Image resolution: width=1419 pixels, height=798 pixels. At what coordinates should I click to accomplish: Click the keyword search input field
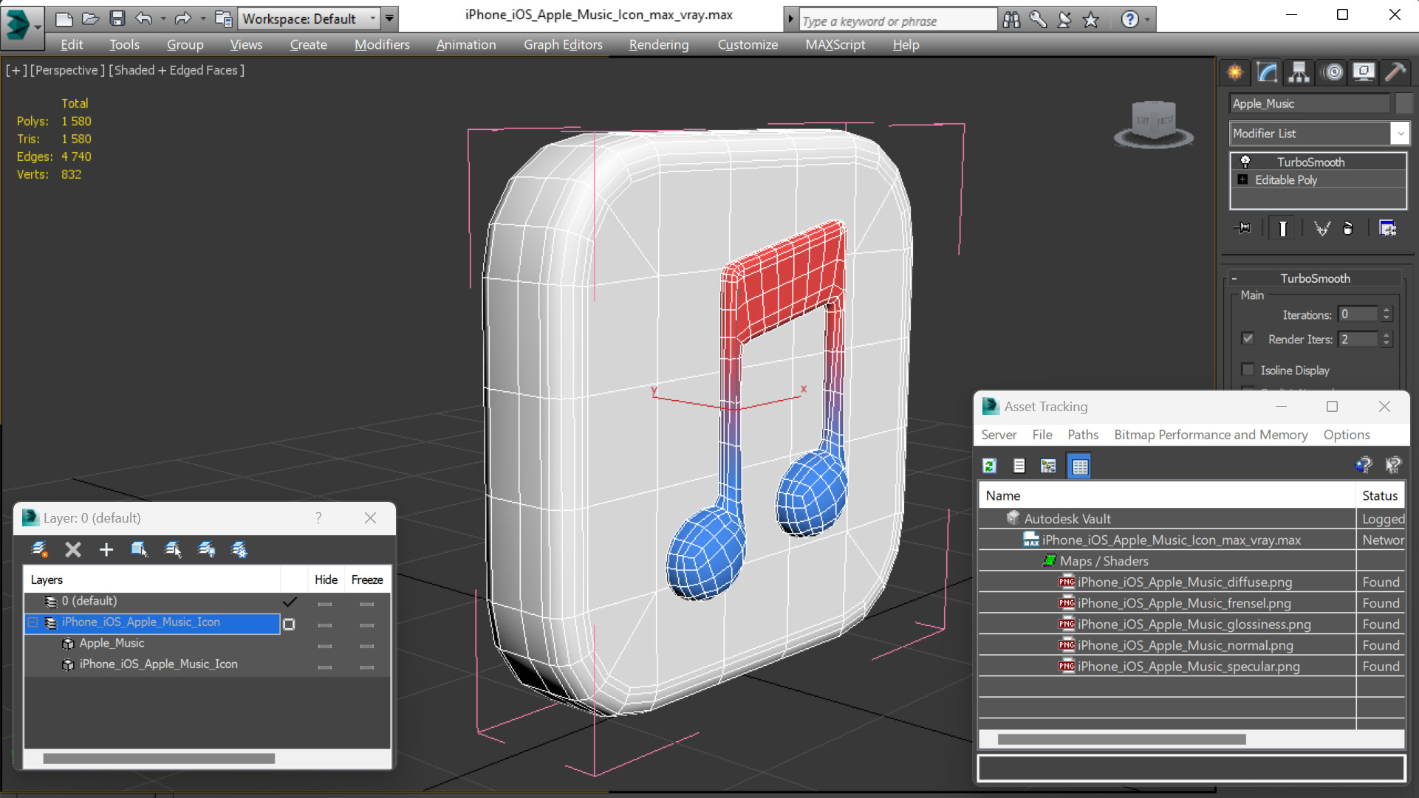tap(897, 21)
